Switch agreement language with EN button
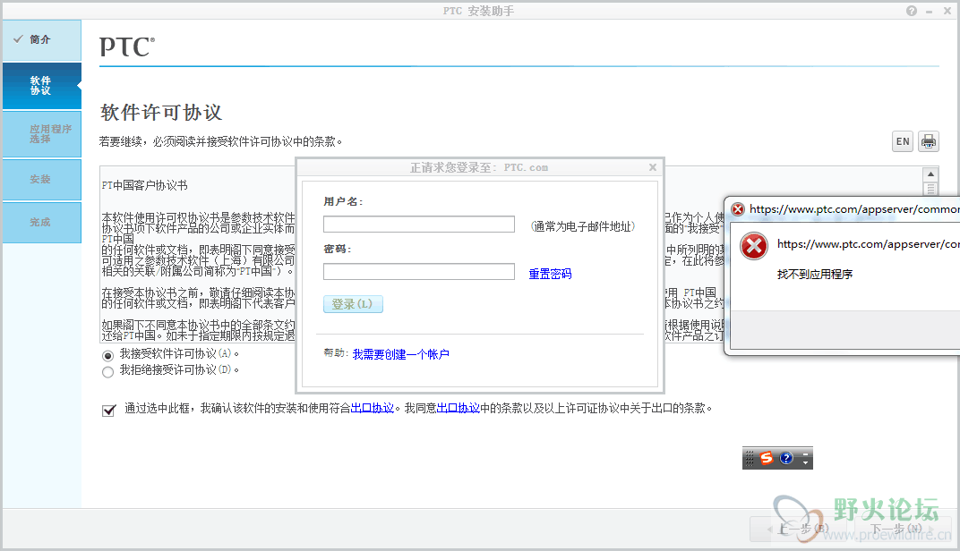 pyautogui.click(x=903, y=141)
